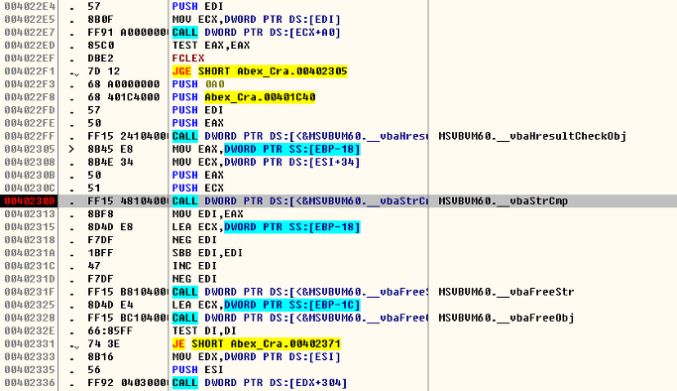Screen dimensions: 677x391
Task: Select the TEST DI,DI instruction
Action: click(x=204, y=330)
